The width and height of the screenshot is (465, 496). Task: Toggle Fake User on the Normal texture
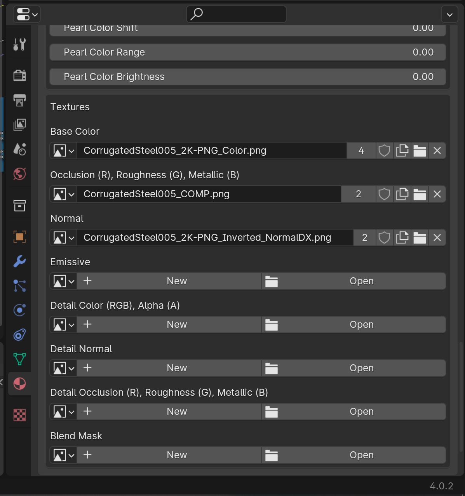(x=384, y=237)
